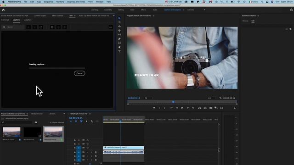Open the Essential Graphics panel menu
Viewport: 294px width, 165px height.
tap(258, 16)
